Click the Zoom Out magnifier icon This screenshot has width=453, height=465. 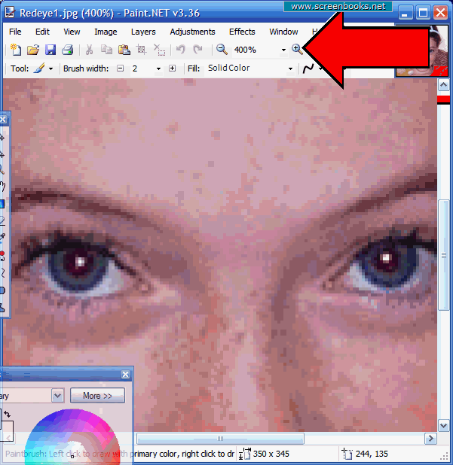coord(222,50)
